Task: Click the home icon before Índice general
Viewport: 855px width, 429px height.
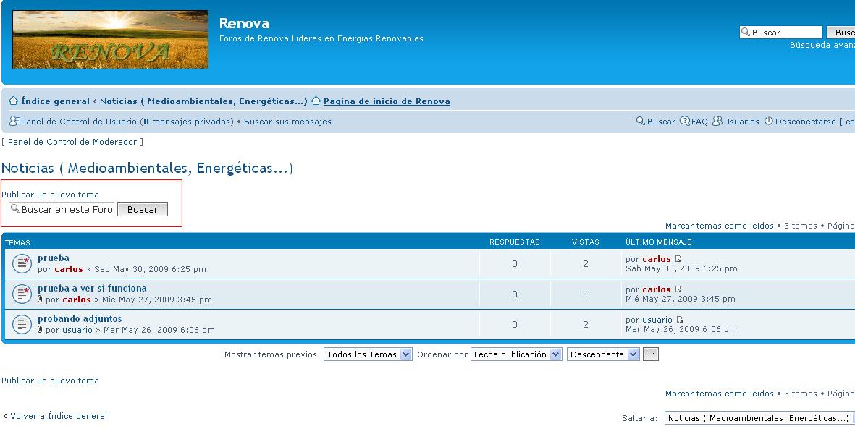Action: point(14,101)
